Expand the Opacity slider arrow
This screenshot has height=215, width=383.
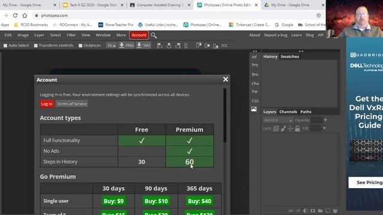tap(326, 120)
